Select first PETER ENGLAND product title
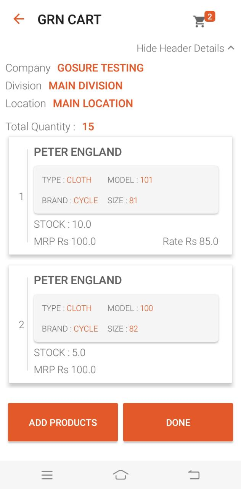 point(78,152)
